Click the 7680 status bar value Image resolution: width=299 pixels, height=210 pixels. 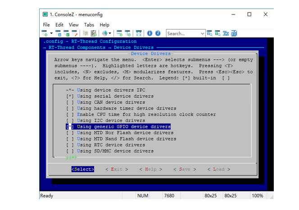(169, 196)
